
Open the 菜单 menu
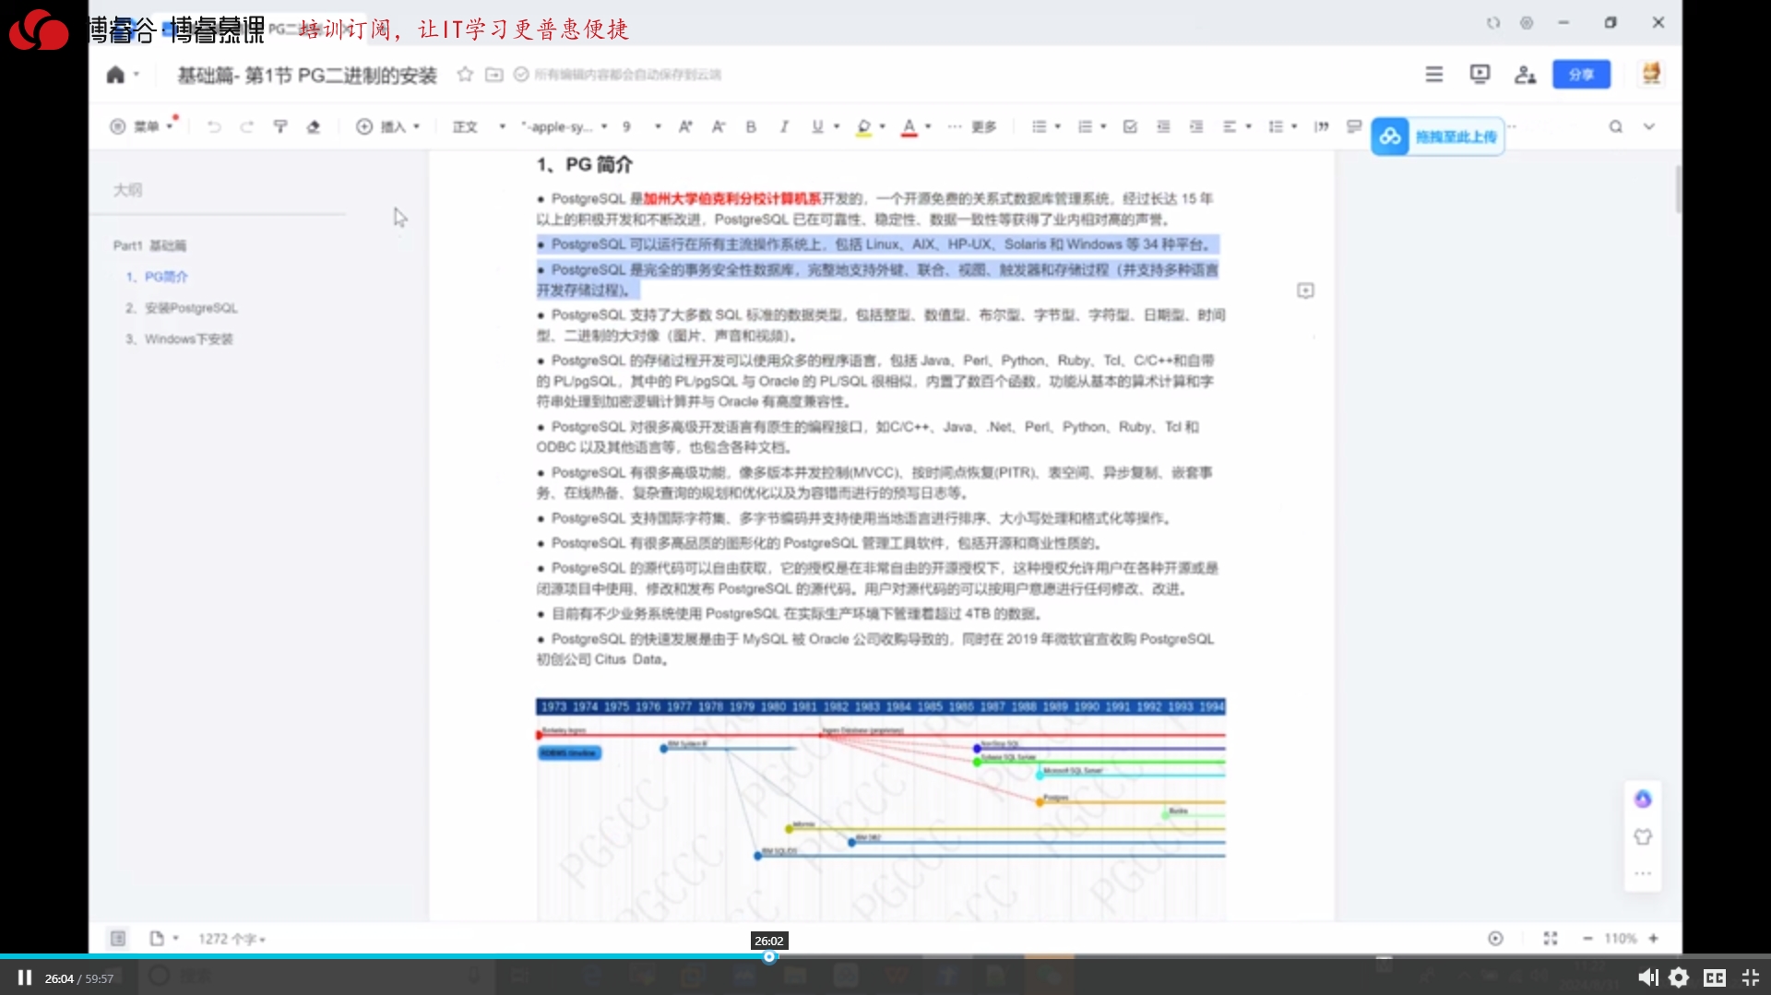(141, 126)
